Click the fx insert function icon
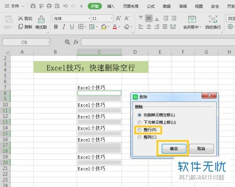 76,42
